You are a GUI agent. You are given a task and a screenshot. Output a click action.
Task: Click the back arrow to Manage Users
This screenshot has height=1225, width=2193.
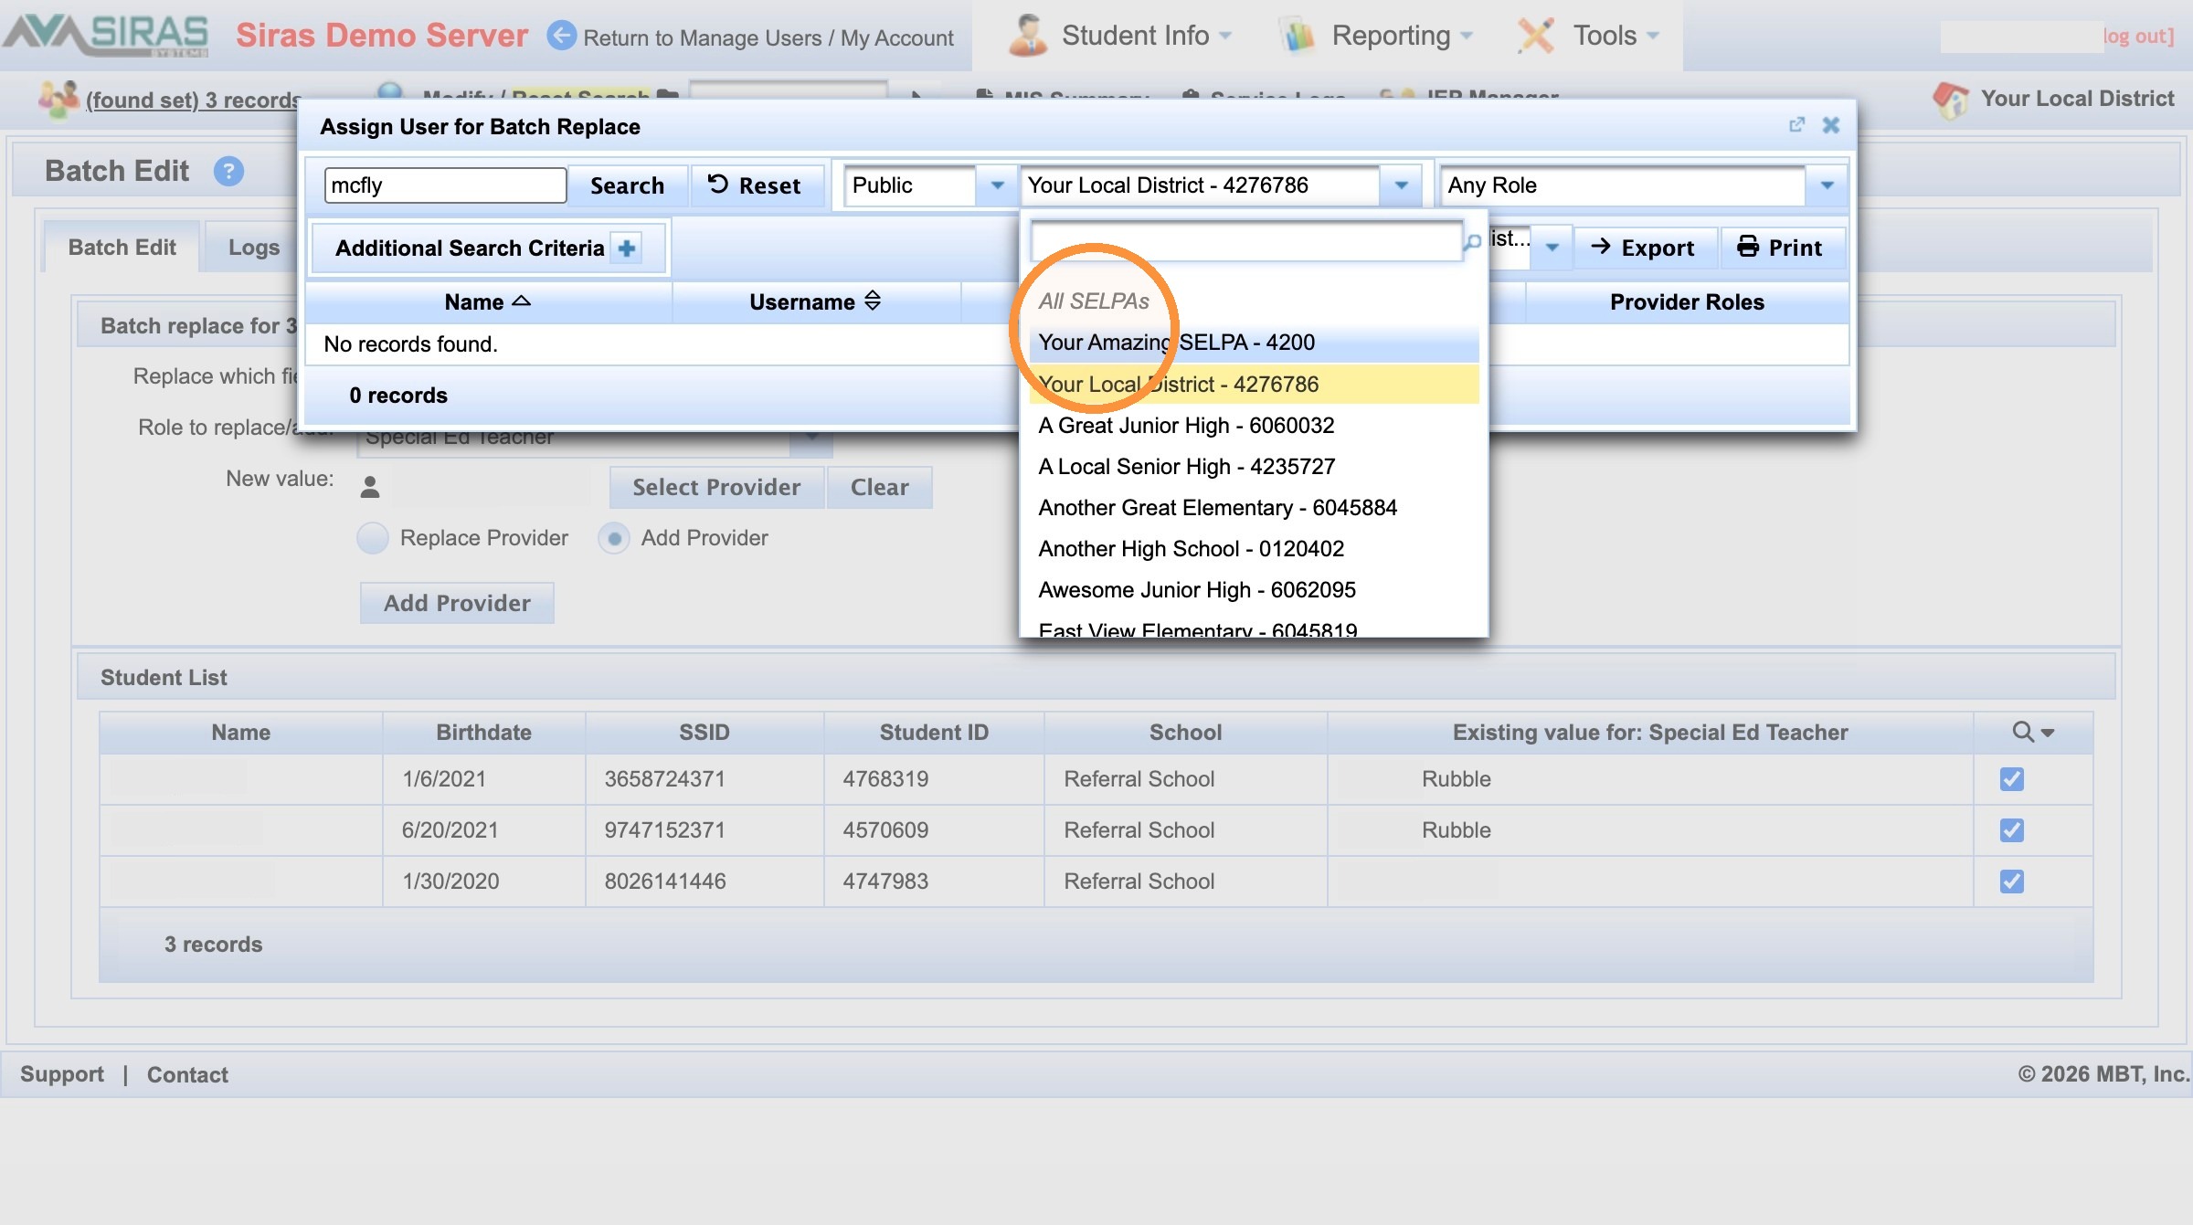[561, 36]
